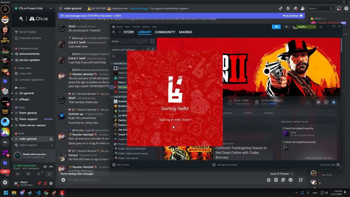Image resolution: width=350 pixels, height=197 pixels.
Task: Open game settings gear on Steam page
Action: 318,102
